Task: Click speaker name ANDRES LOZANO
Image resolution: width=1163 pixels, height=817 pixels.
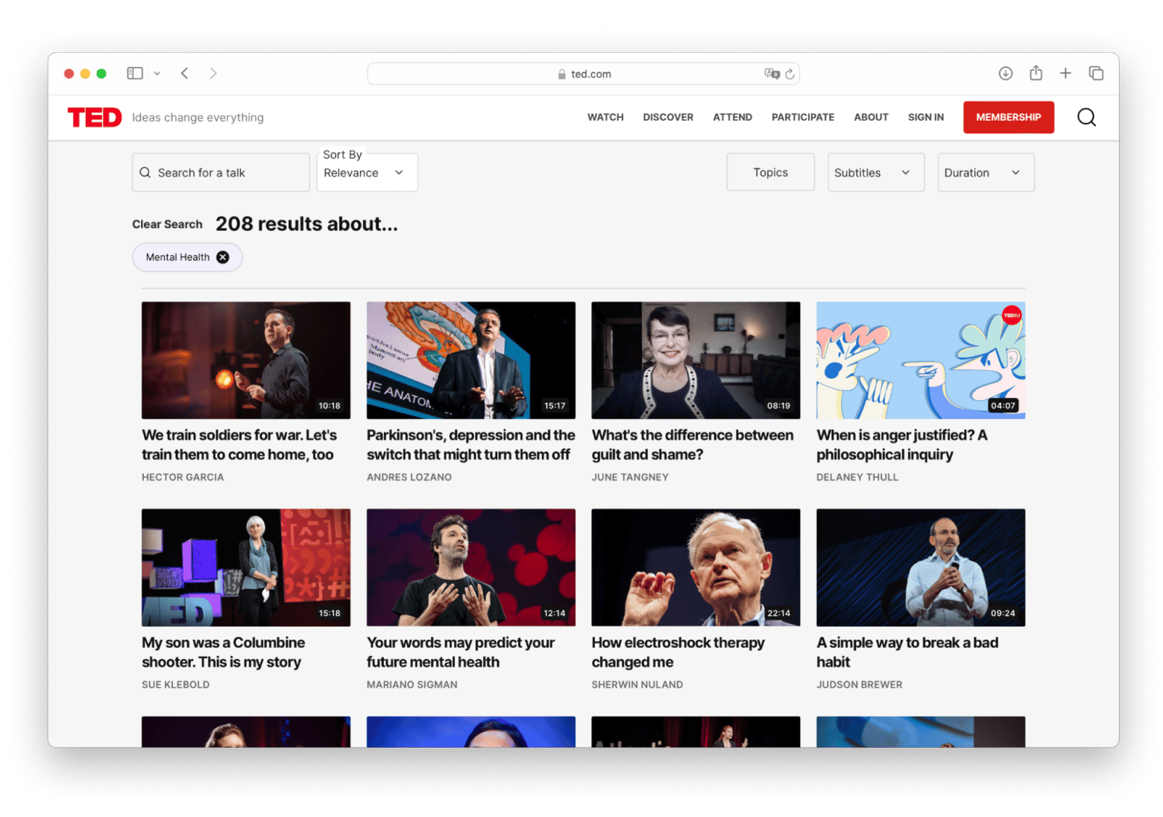Action: pos(409,477)
